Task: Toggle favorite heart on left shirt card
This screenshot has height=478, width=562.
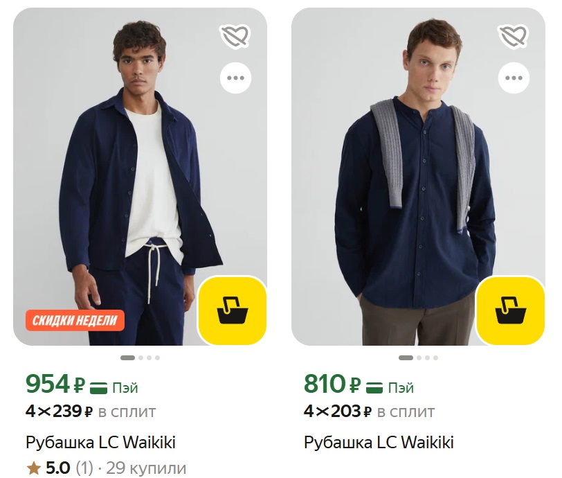Action: 235,36
